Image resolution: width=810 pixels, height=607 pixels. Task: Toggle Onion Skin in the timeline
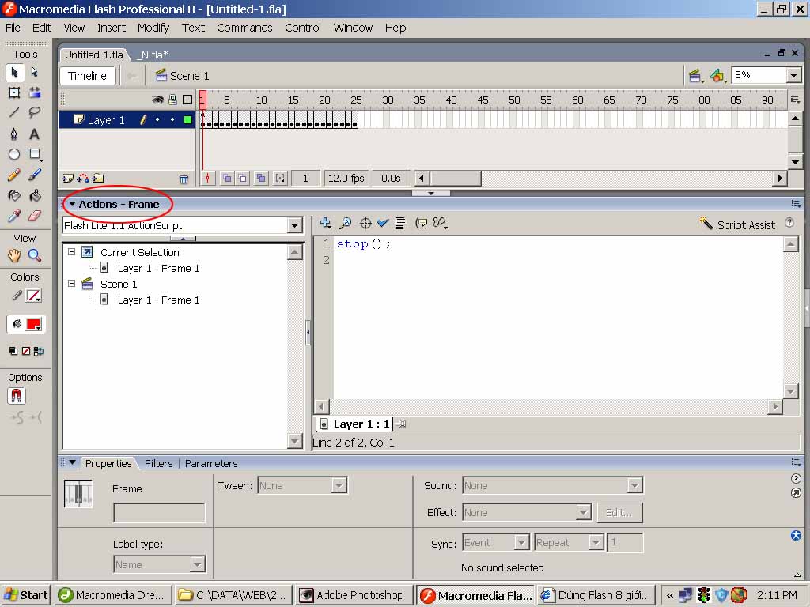tap(227, 179)
